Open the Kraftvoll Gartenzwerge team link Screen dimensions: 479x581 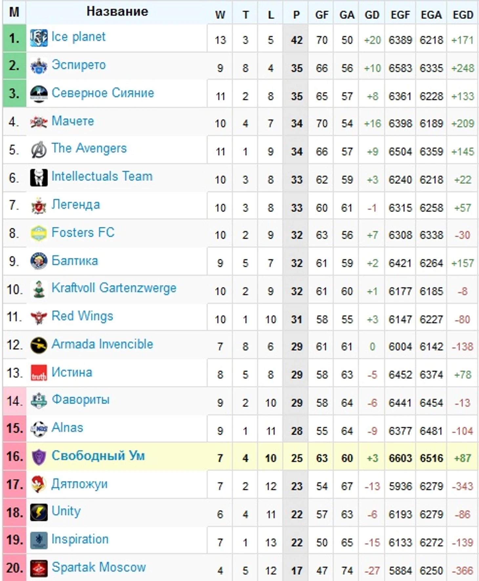114,288
